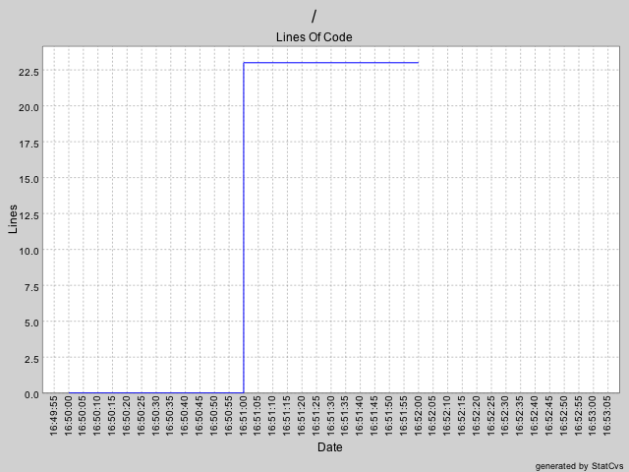Screen dimensions: 629x472
Task: Click the 16:52:30 time tick label
Action: (505, 415)
